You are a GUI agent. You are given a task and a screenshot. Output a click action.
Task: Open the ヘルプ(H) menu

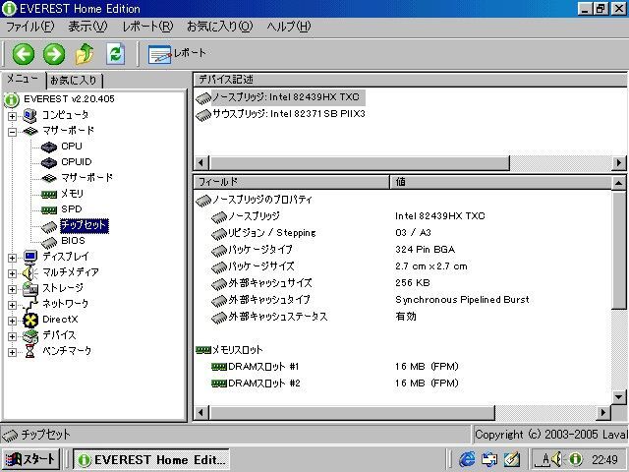tap(289, 27)
